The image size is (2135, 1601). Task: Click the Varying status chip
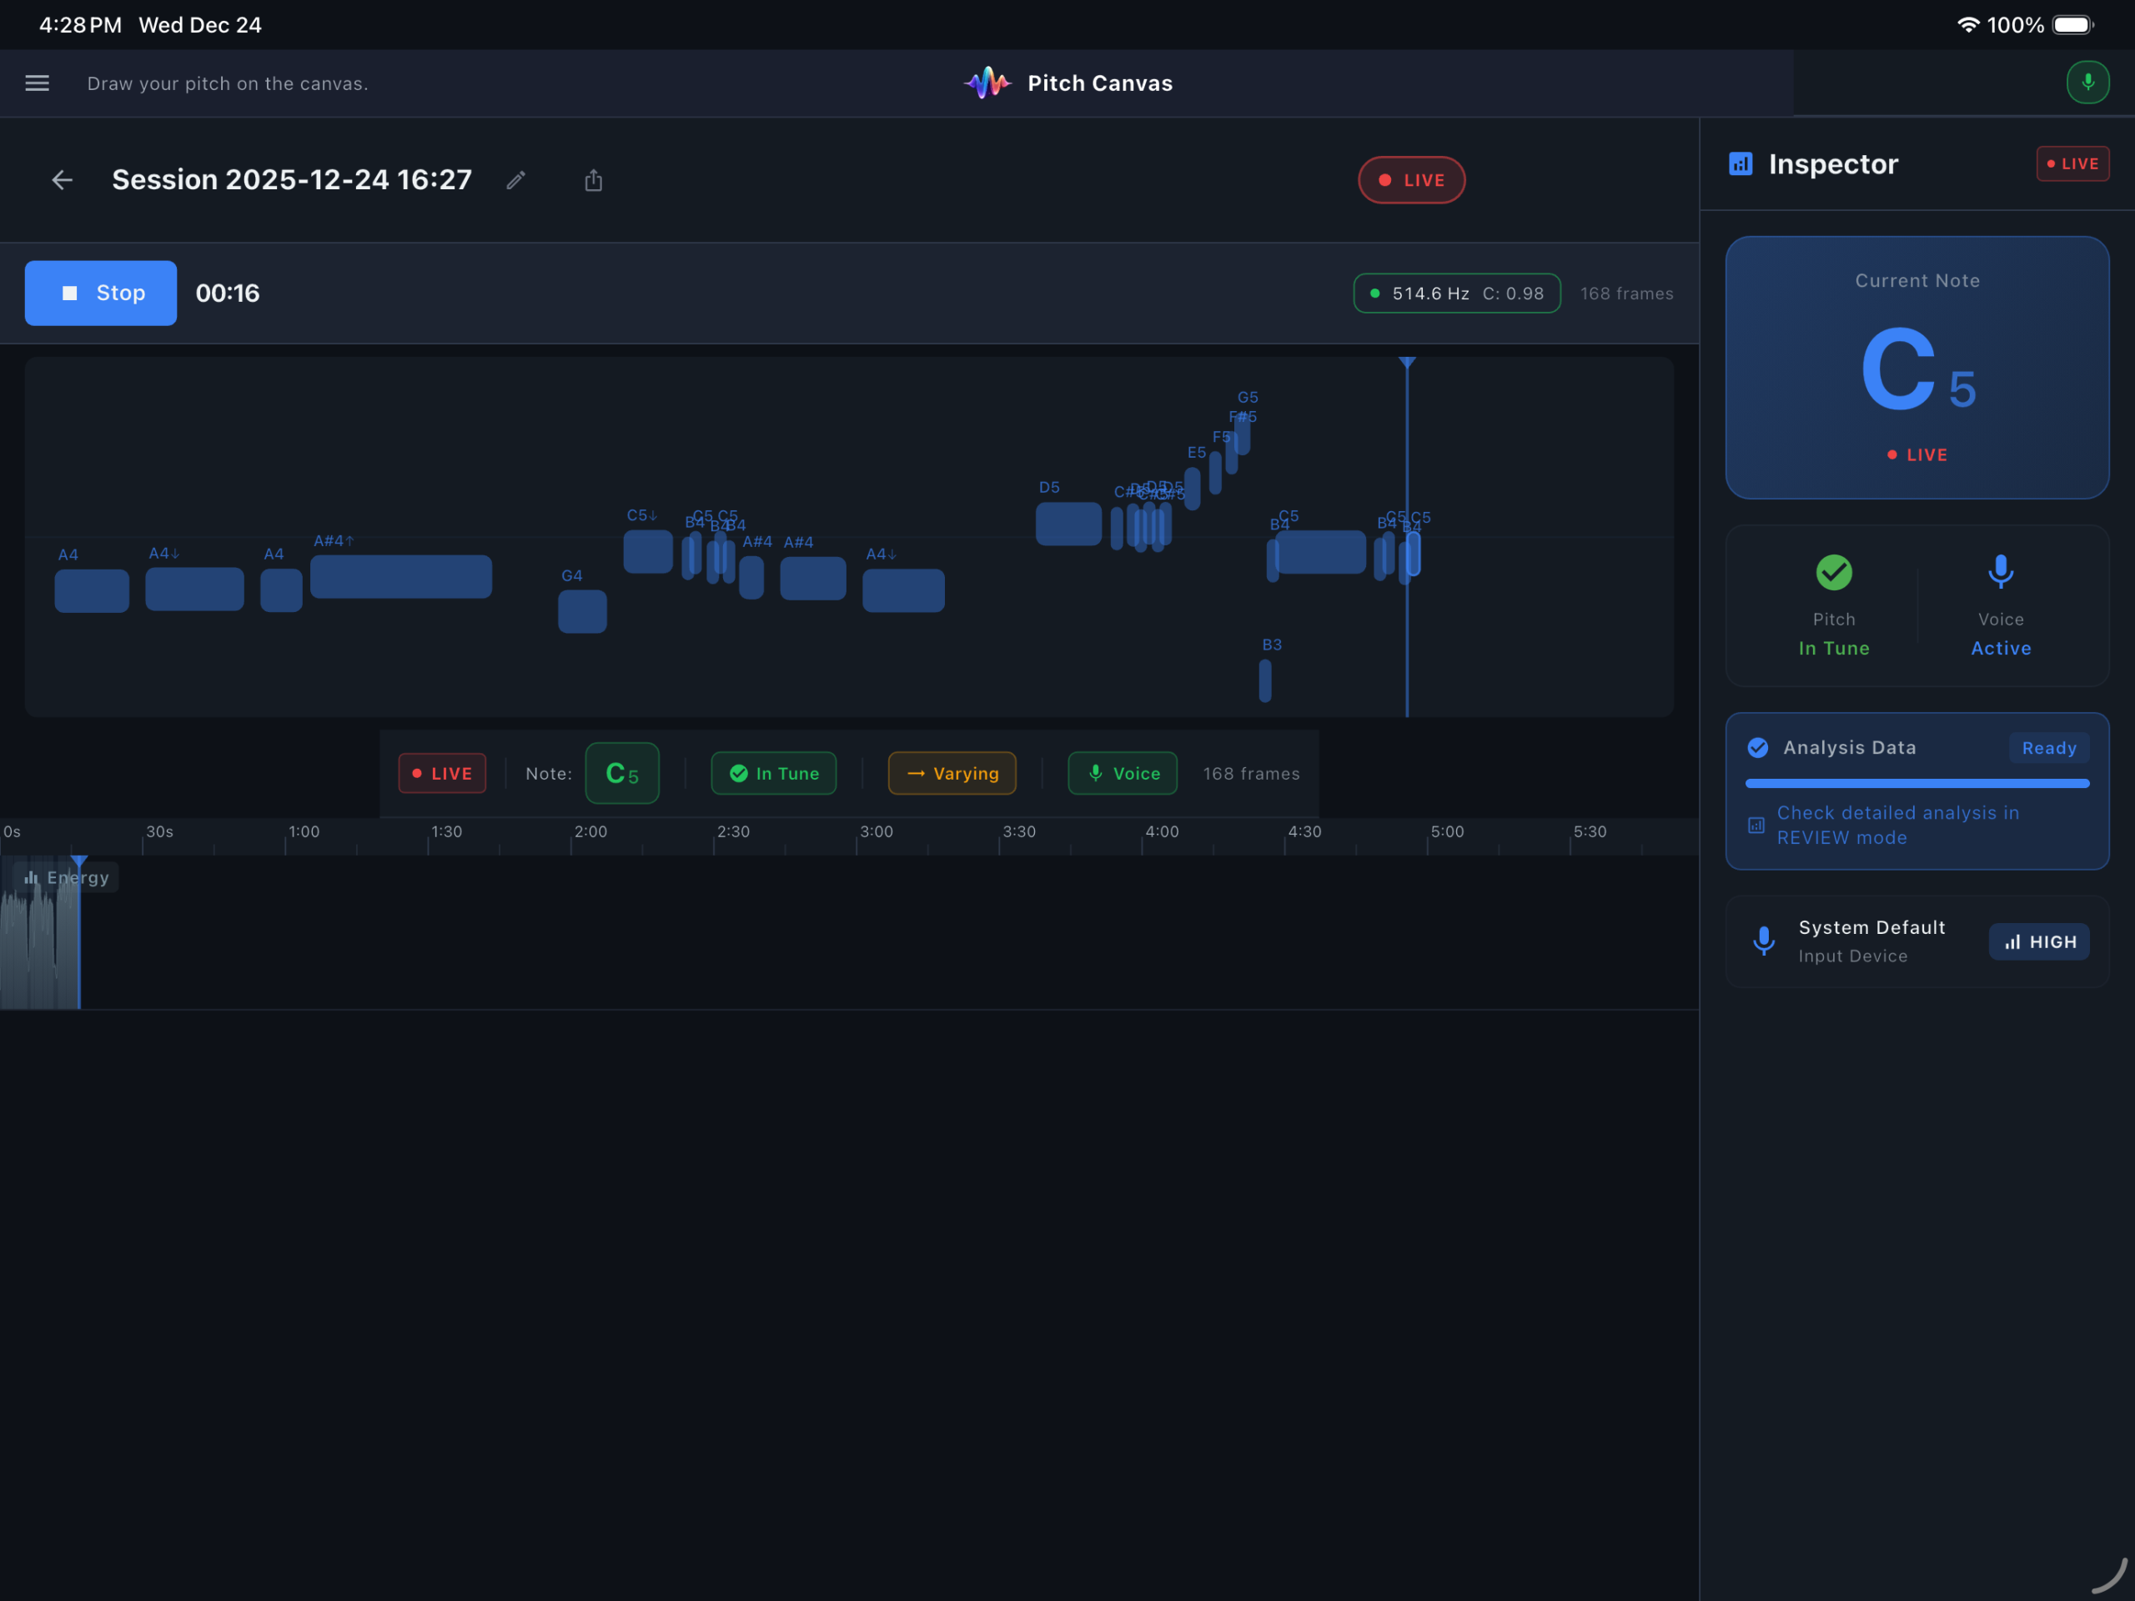coord(952,774)
